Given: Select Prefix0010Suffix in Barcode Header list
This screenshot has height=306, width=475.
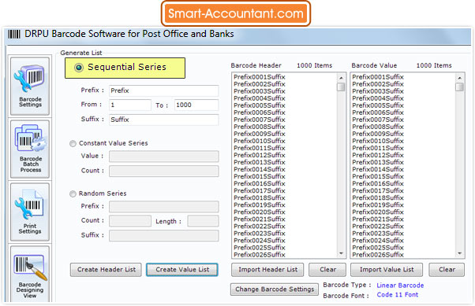Looking at the screenshot, I should (260, 141).
